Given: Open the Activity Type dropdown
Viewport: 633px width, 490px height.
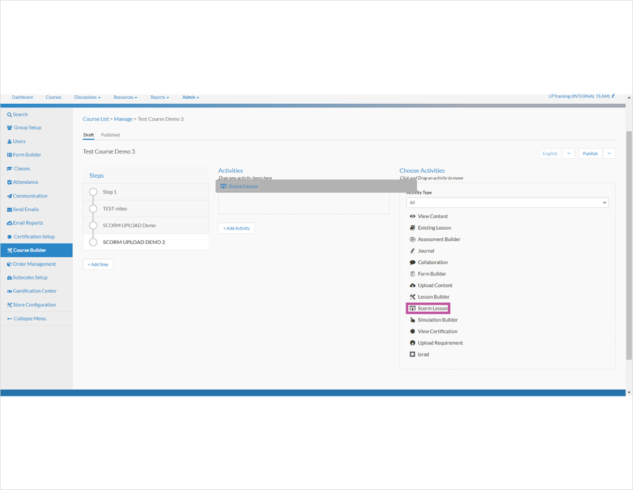Looking at the screenshot, I should point(507,202).
